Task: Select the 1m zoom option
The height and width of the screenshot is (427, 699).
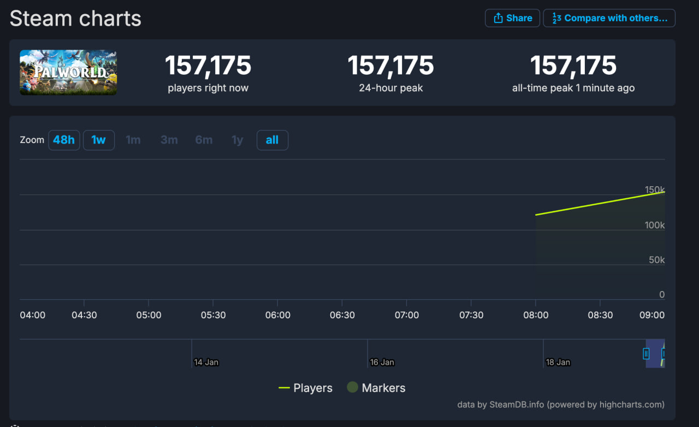Action: pos(133,140)
